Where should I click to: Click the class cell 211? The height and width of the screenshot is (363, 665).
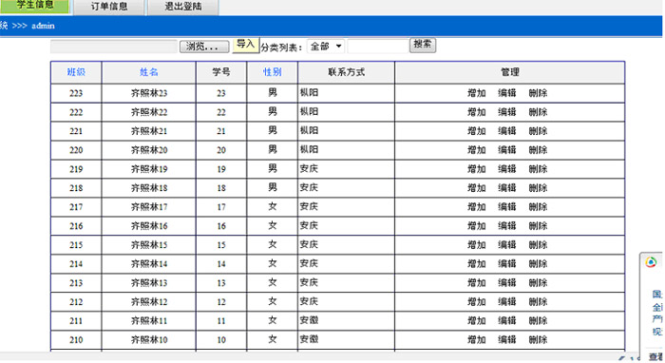click(x=76, y=321)
